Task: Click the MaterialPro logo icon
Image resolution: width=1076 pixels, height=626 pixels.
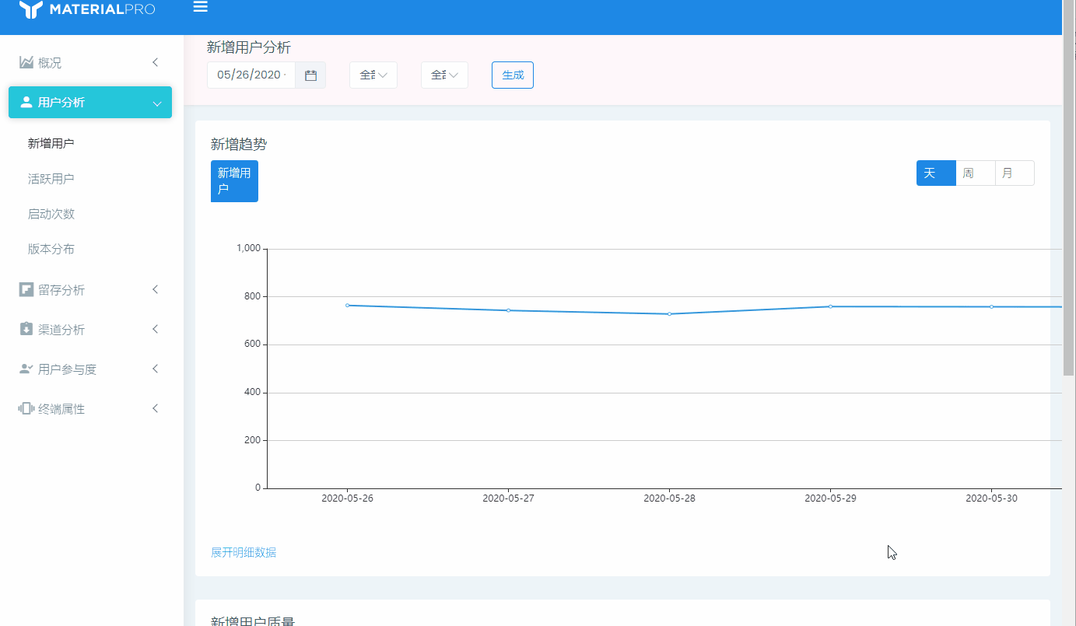Action: tap(31, 9)
